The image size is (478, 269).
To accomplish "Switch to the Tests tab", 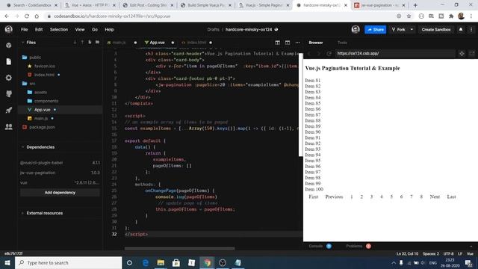I will [x=342, y=43].
